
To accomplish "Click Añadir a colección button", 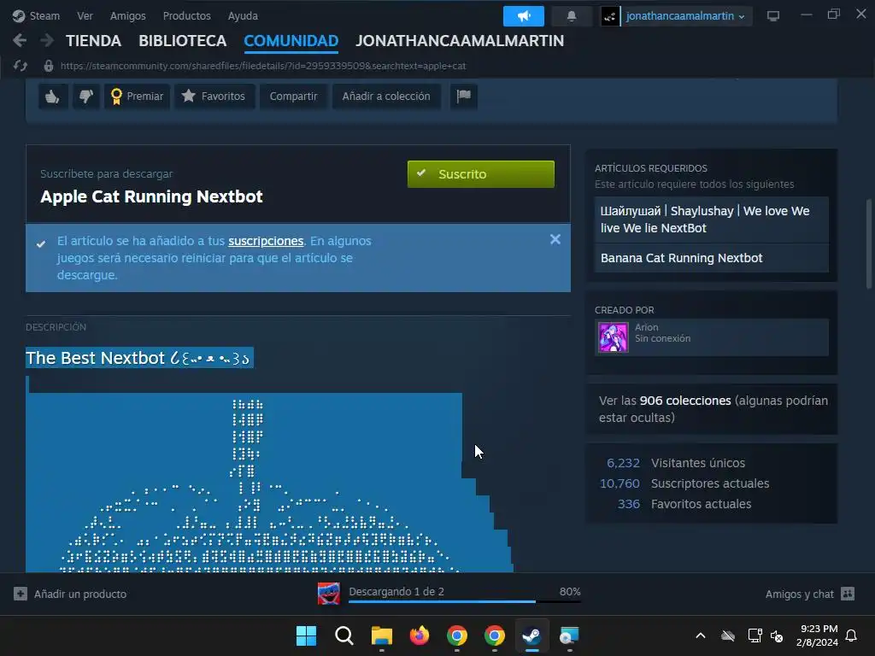I will tap(386, 97).
